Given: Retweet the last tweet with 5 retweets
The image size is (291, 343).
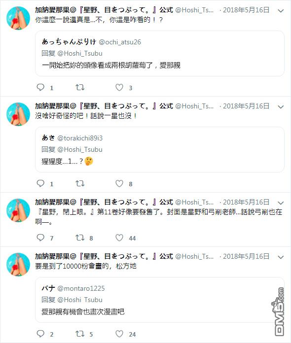Looking at the screenshot, I should [80, 334].
